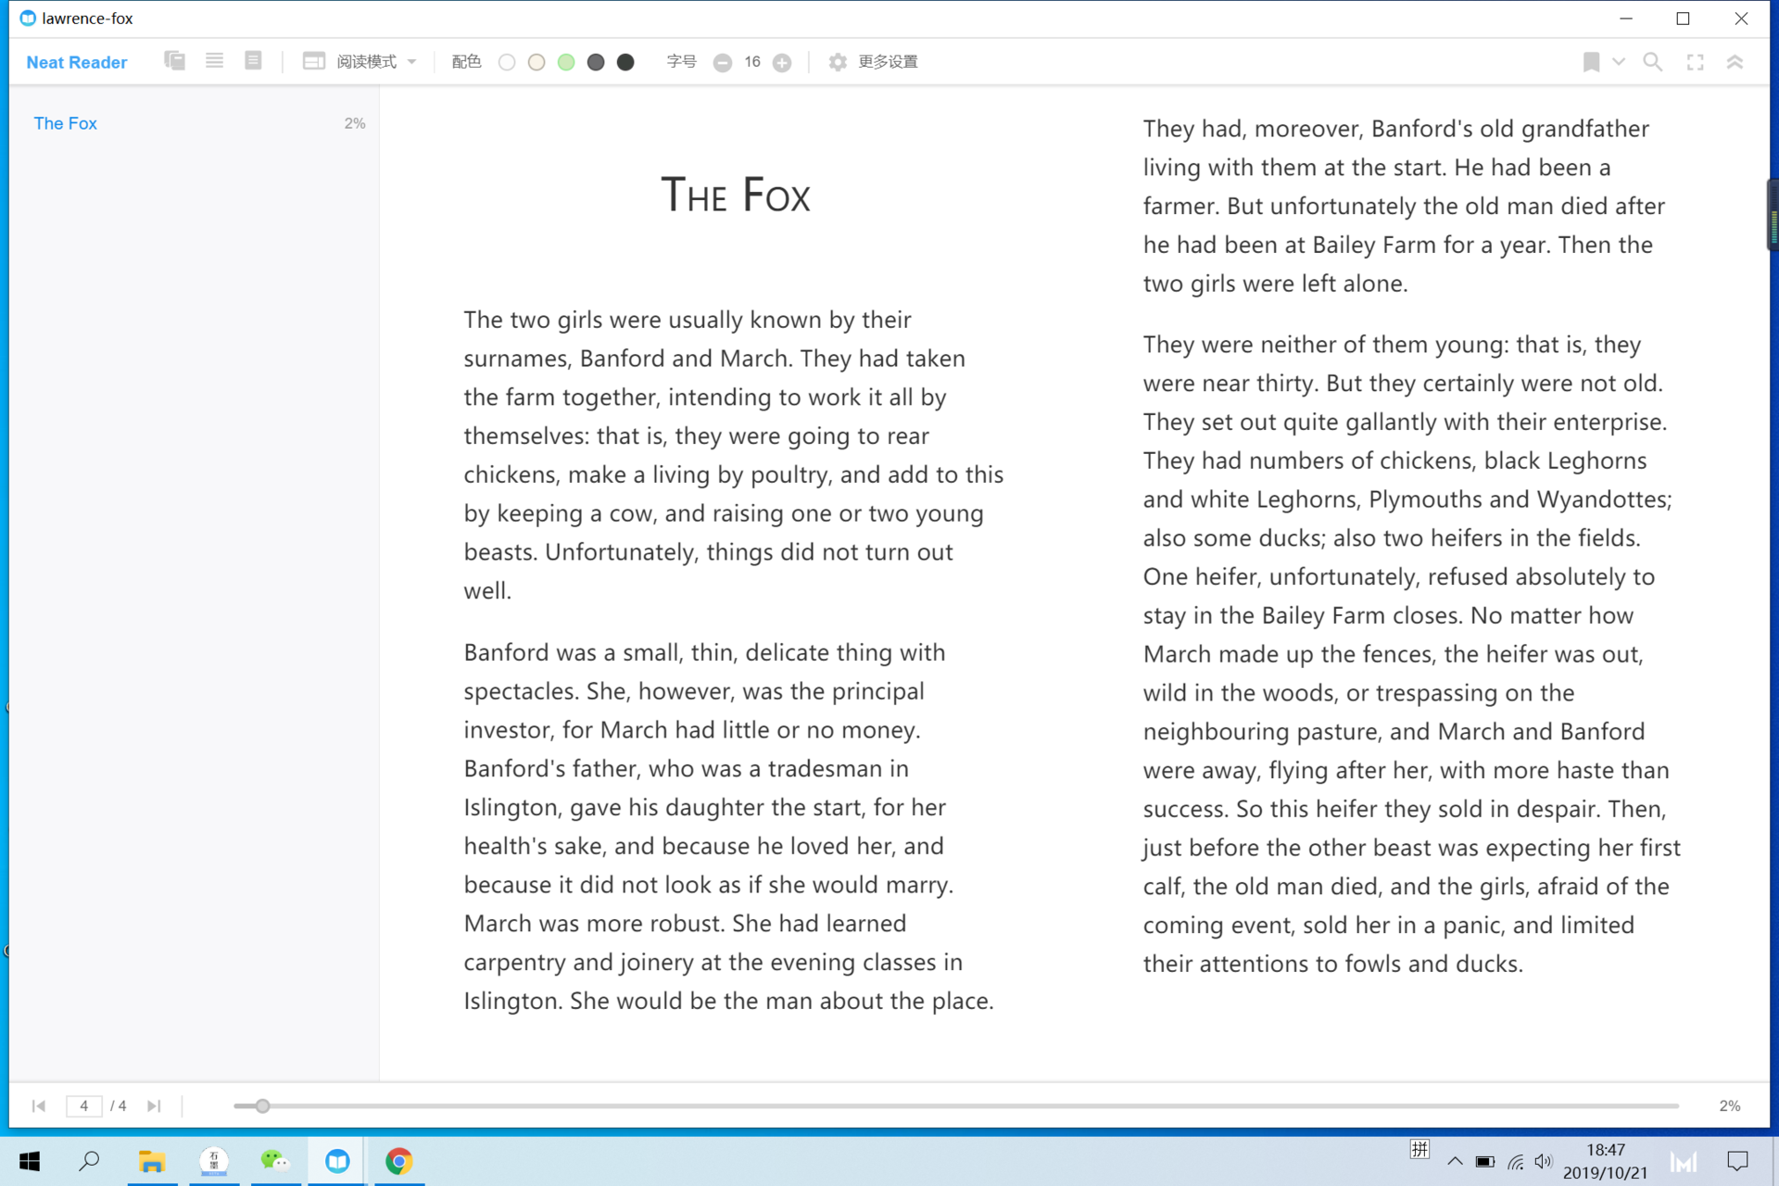Expand the bookmark list chevron
The height and width of the screenshot is (1186, 1779).
pos(1619,62)
